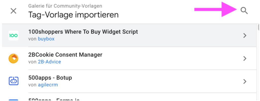Close the template import panel
Viewport: 260px width, 101px height.
point(13,11)
